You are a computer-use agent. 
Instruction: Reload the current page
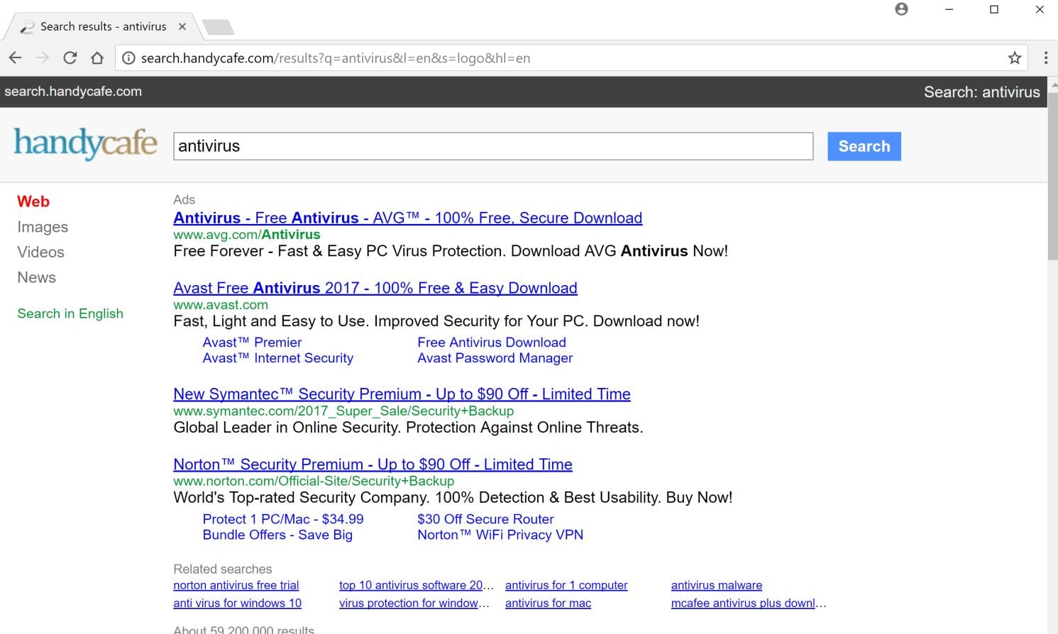pos(70,58)
